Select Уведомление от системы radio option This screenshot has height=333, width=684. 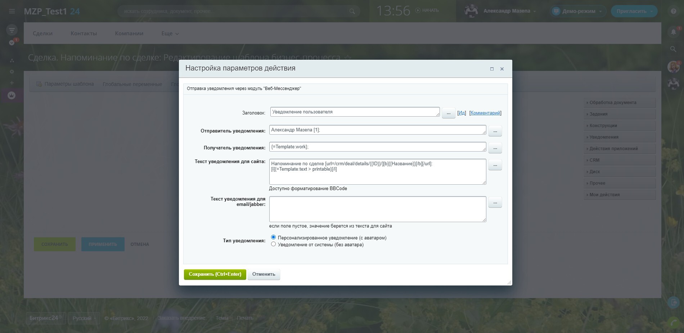pos(274,244)
